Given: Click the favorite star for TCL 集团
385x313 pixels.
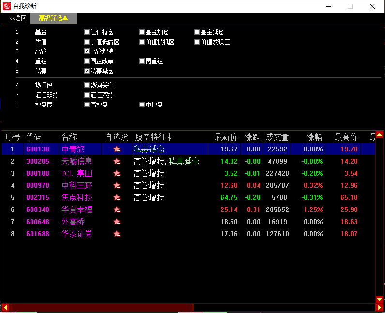Looking at the screenshot, I should click(117, 174).
